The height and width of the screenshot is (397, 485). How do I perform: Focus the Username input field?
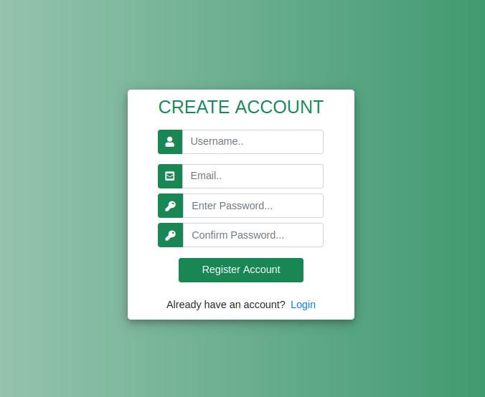[x=253, y=142]
